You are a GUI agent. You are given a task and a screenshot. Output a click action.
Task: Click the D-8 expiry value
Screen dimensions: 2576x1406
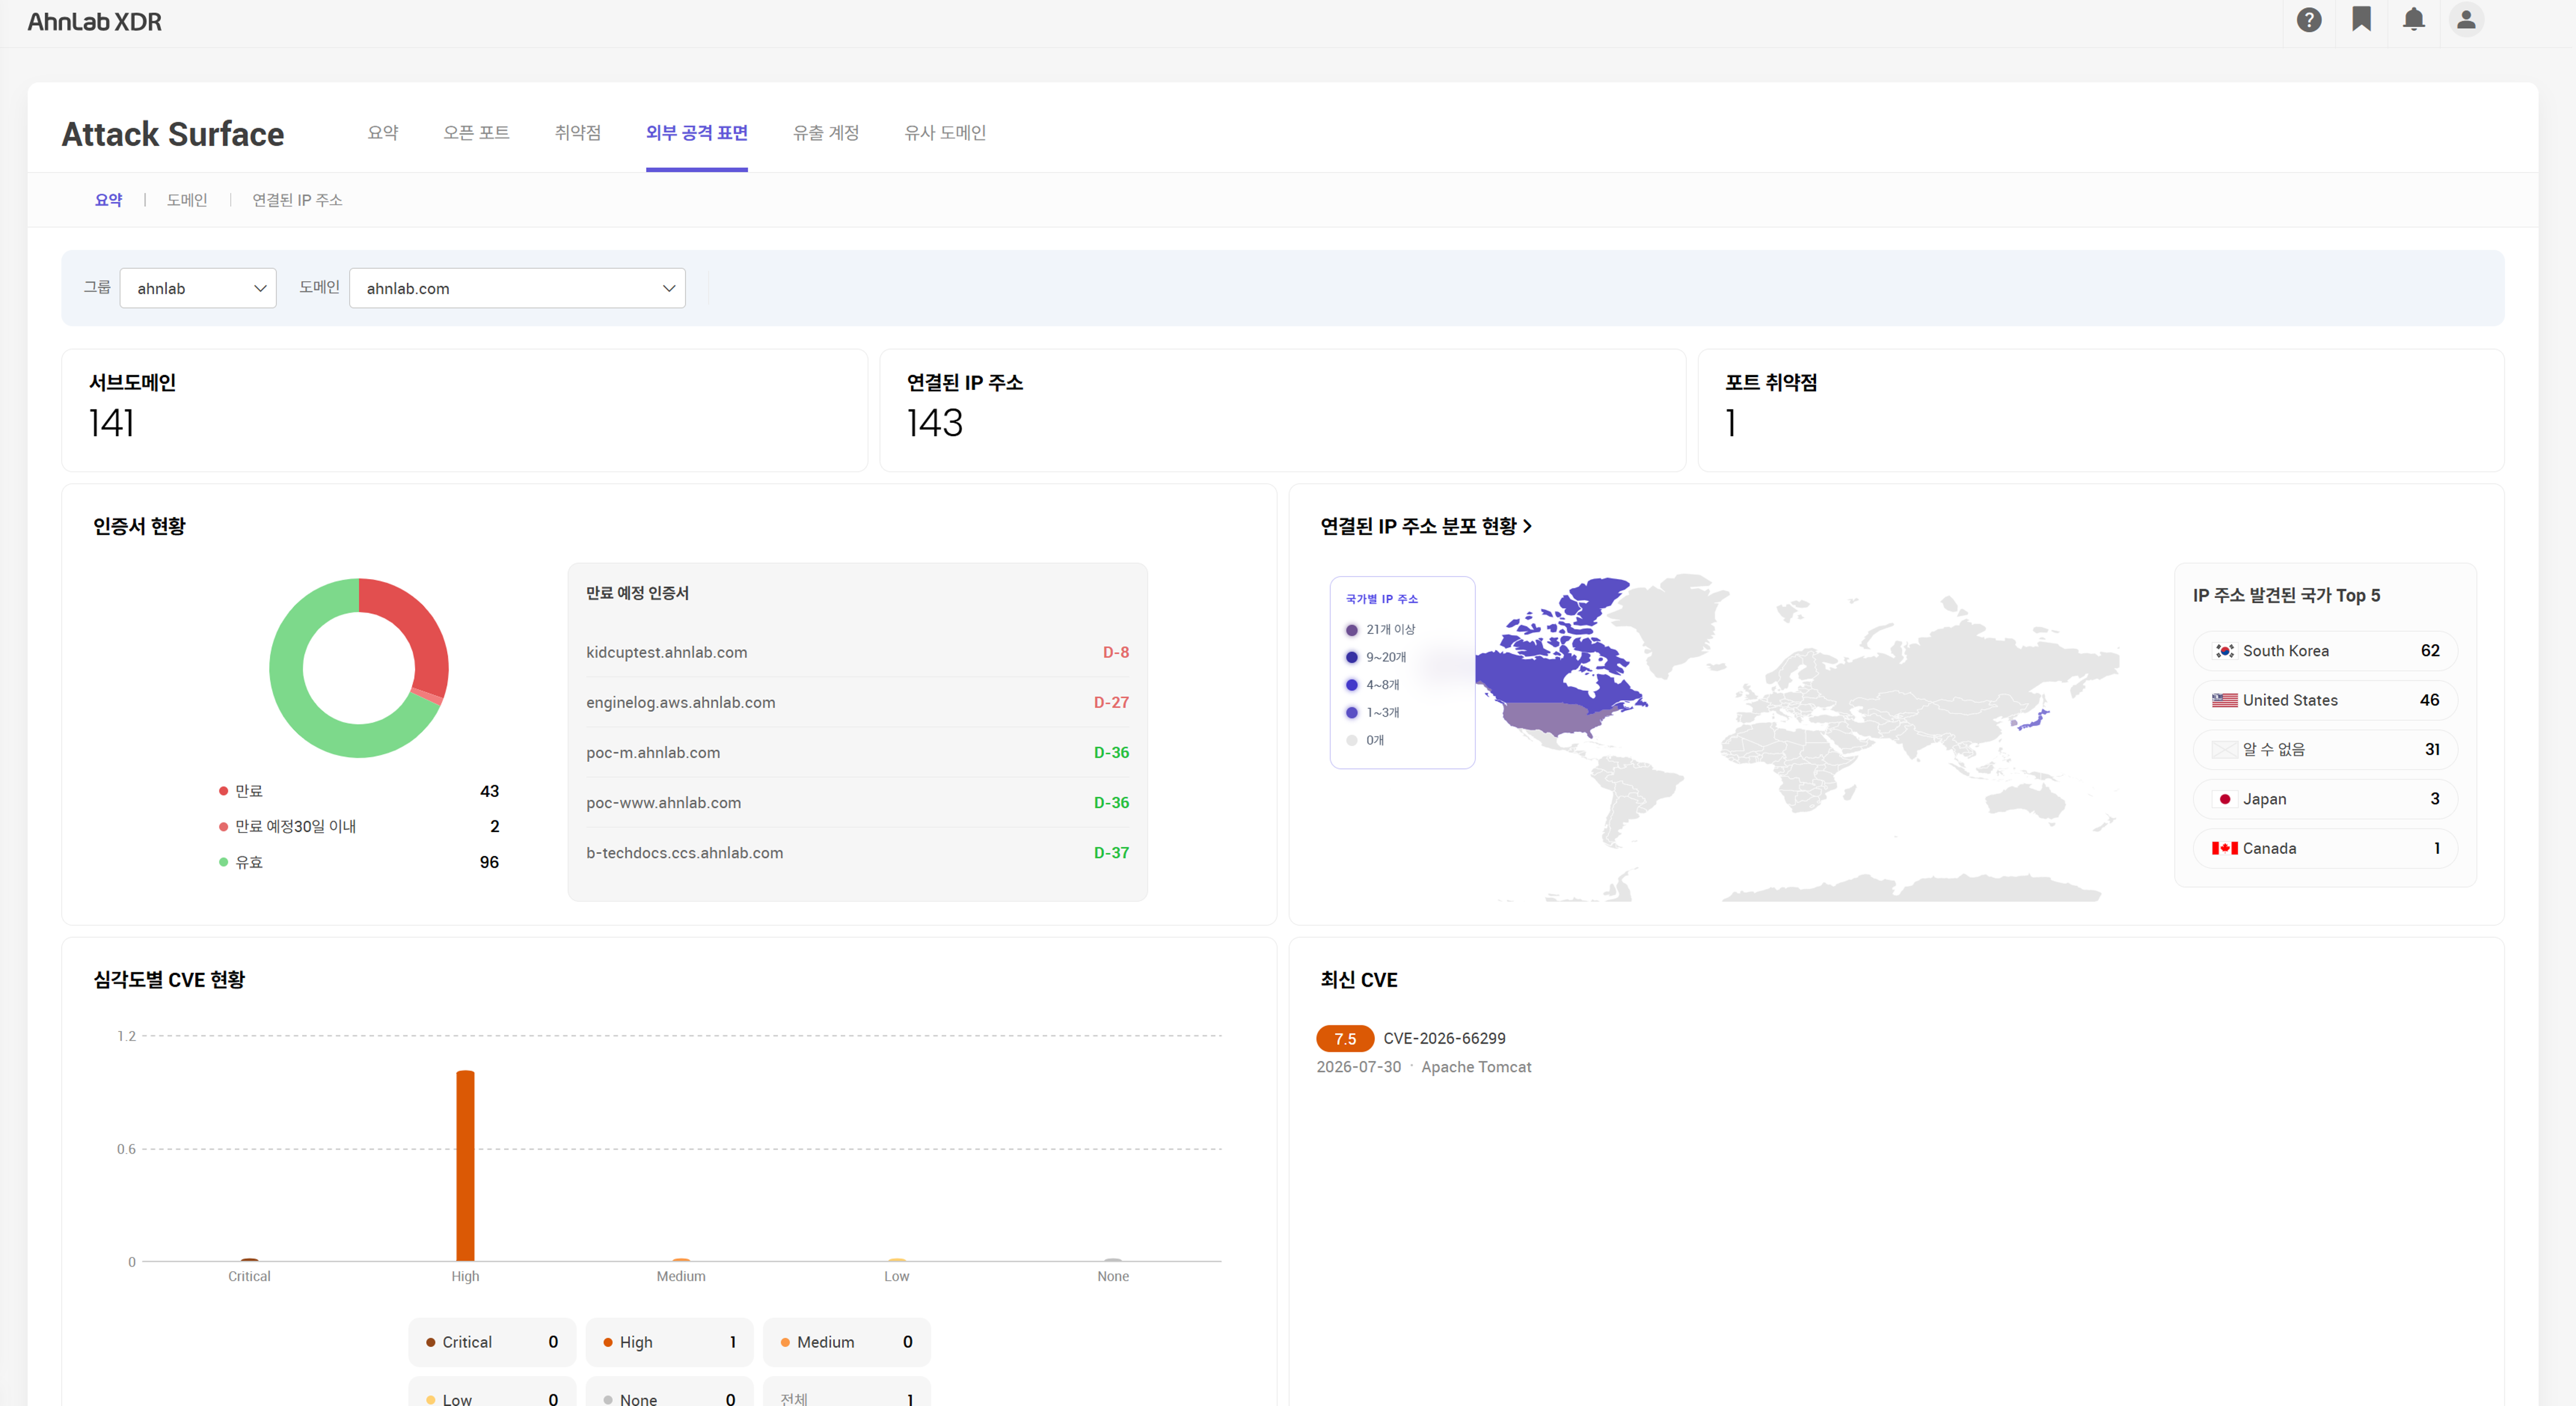[1115, 652]
